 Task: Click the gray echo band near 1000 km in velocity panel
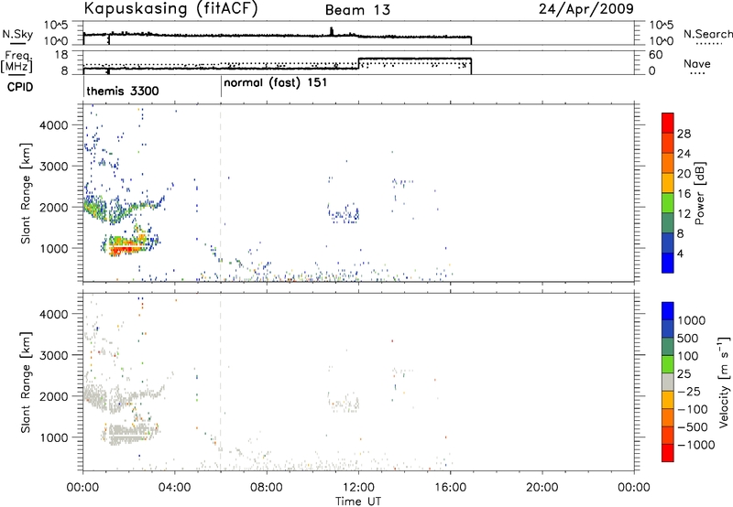(129, 432)
